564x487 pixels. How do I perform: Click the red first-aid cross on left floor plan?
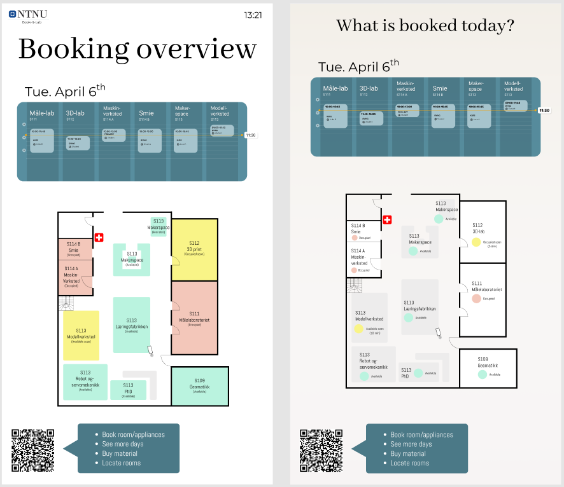pyautogui.click(x=99, y=237)
